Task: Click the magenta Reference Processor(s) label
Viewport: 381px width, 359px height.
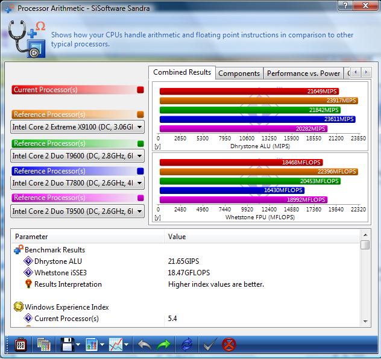Action: click(74, 198)
